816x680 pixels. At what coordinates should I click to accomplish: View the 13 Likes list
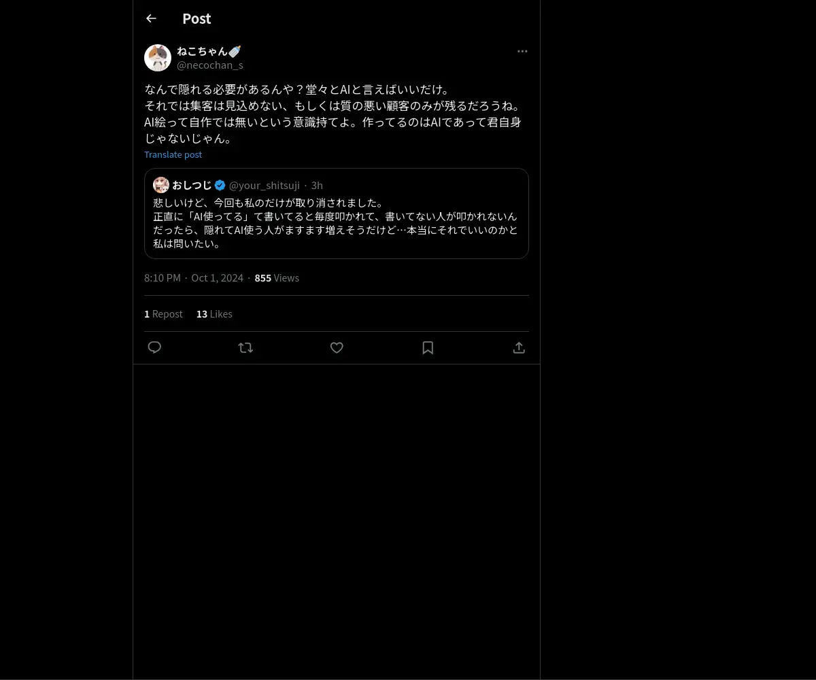click(x=214, y=313)
